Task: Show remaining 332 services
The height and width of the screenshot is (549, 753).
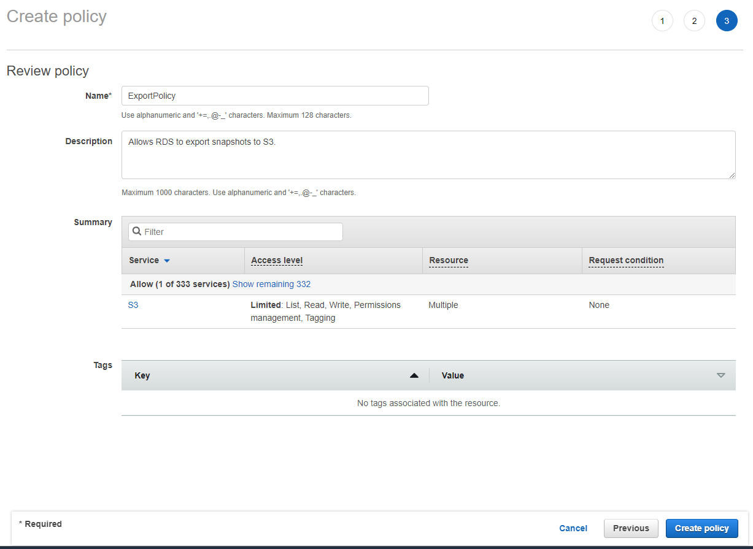Action: pyautogui.click(x=271, y=284)
